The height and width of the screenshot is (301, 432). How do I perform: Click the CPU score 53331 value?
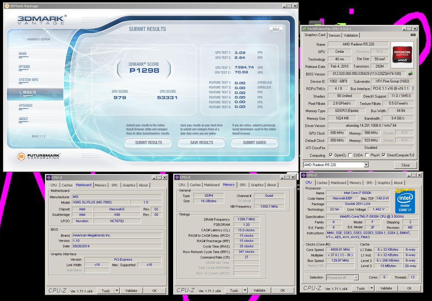167,98
